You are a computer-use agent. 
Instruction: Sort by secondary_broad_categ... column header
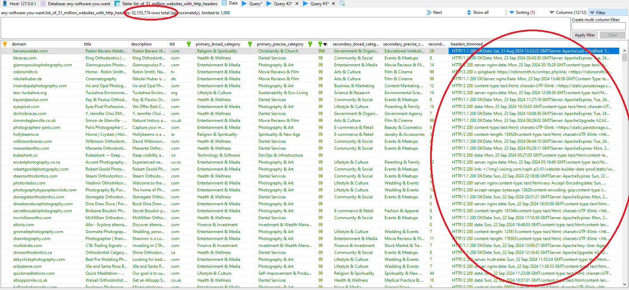pyautogui.click(x=355, y=44)
